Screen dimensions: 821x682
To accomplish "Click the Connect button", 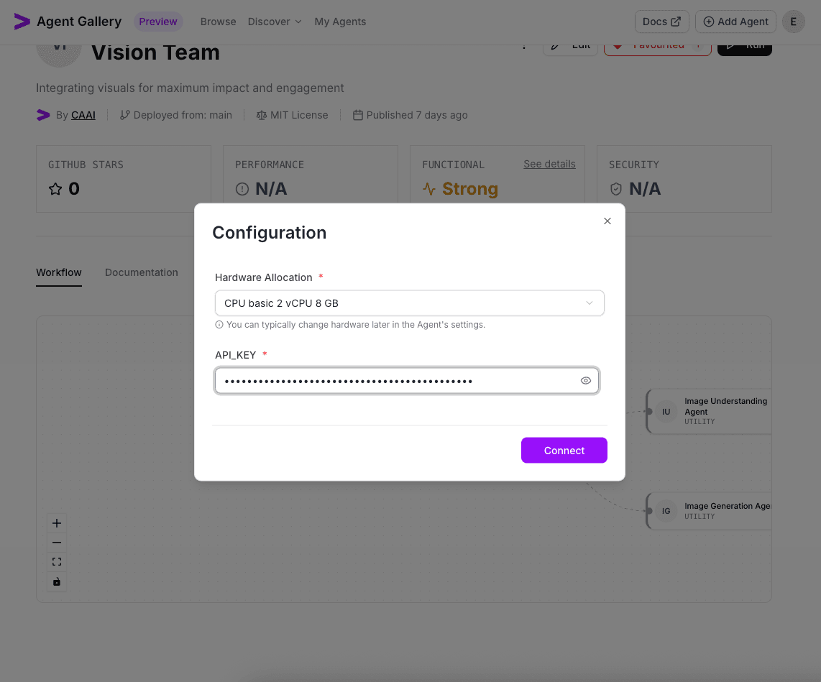I will [x=564, y=451].
